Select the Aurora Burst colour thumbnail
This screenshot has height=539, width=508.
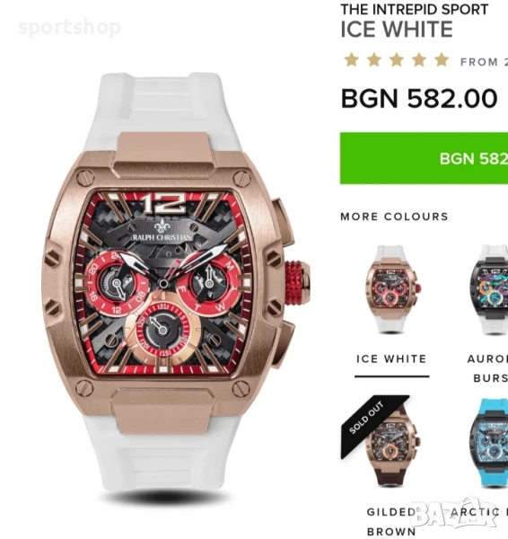click(490, 289)
